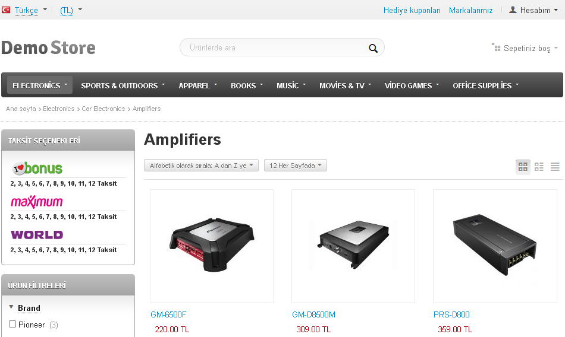The height and width of the screenshot is (337, 565).
Task: Check the Pioneer brand filter
Action: (x=12, y=324)
